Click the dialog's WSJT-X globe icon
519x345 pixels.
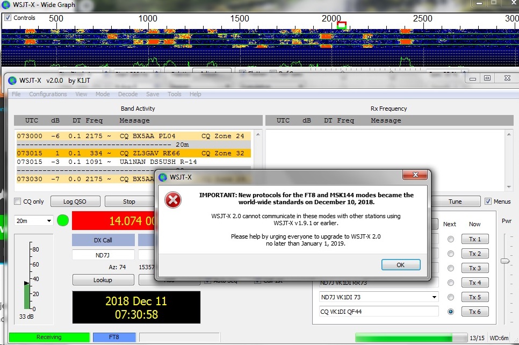tap(163, 177)
